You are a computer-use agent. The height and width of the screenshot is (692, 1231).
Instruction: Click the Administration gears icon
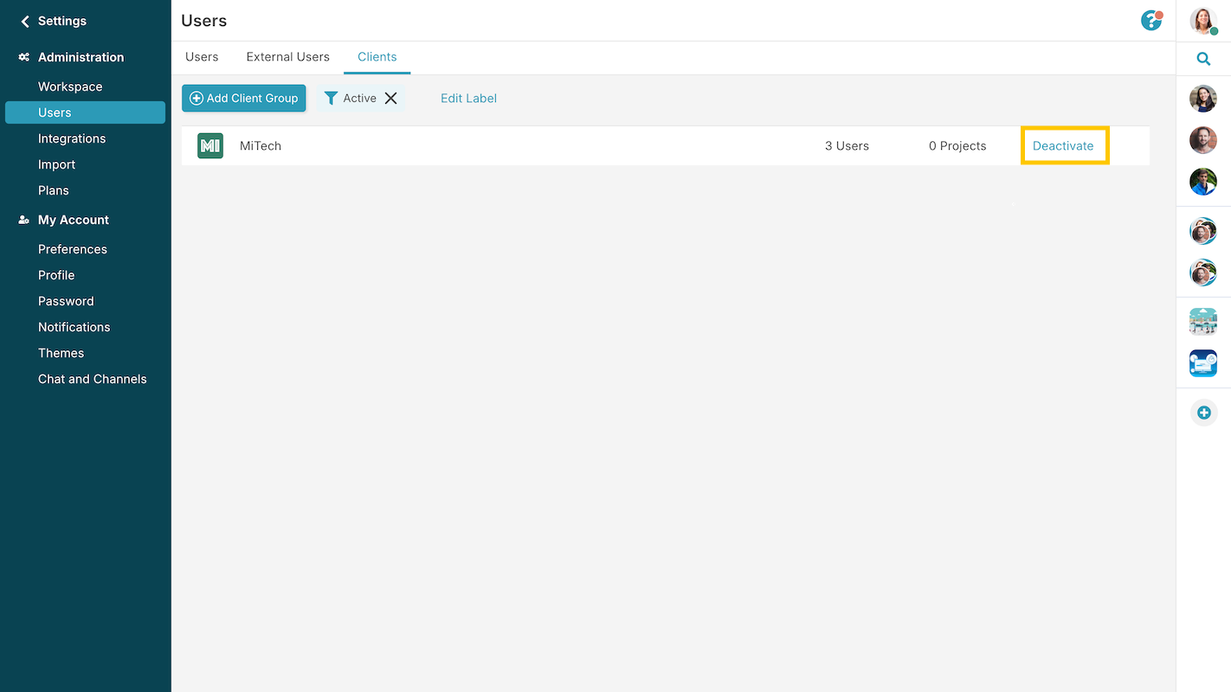(23, 57)
